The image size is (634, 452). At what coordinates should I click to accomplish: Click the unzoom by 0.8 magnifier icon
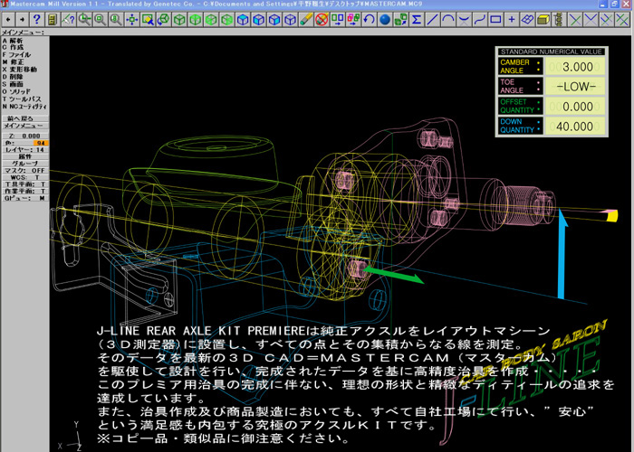pos(116,19)
